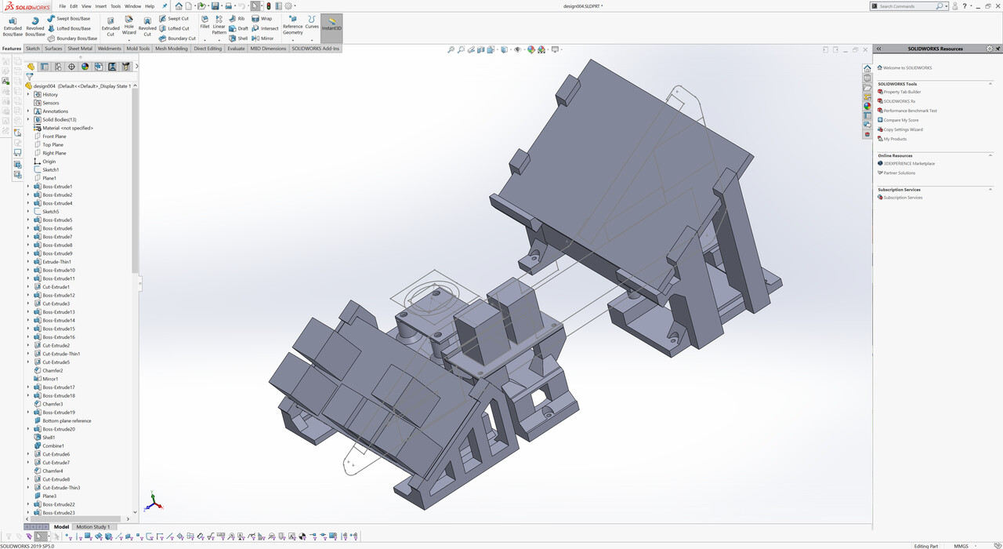The image size is (1003, 549).
Task: Select the Front Plane tree item
Action: (x=54, y=136)
